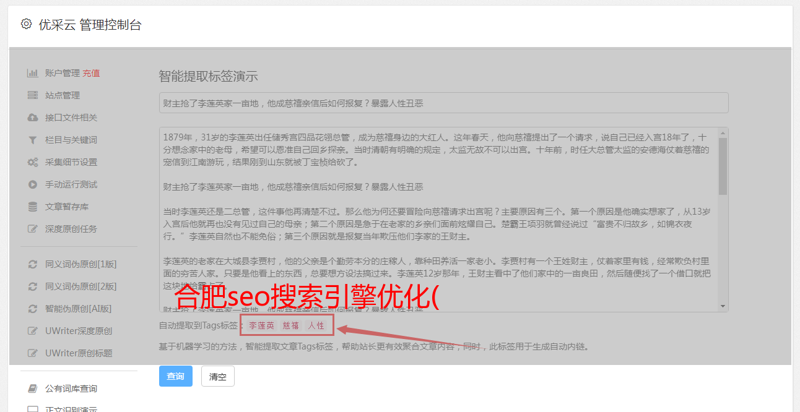Click the gear icon beside 优采云 管理控制台
The image size is (800, 412).
(x=26, y=24)
